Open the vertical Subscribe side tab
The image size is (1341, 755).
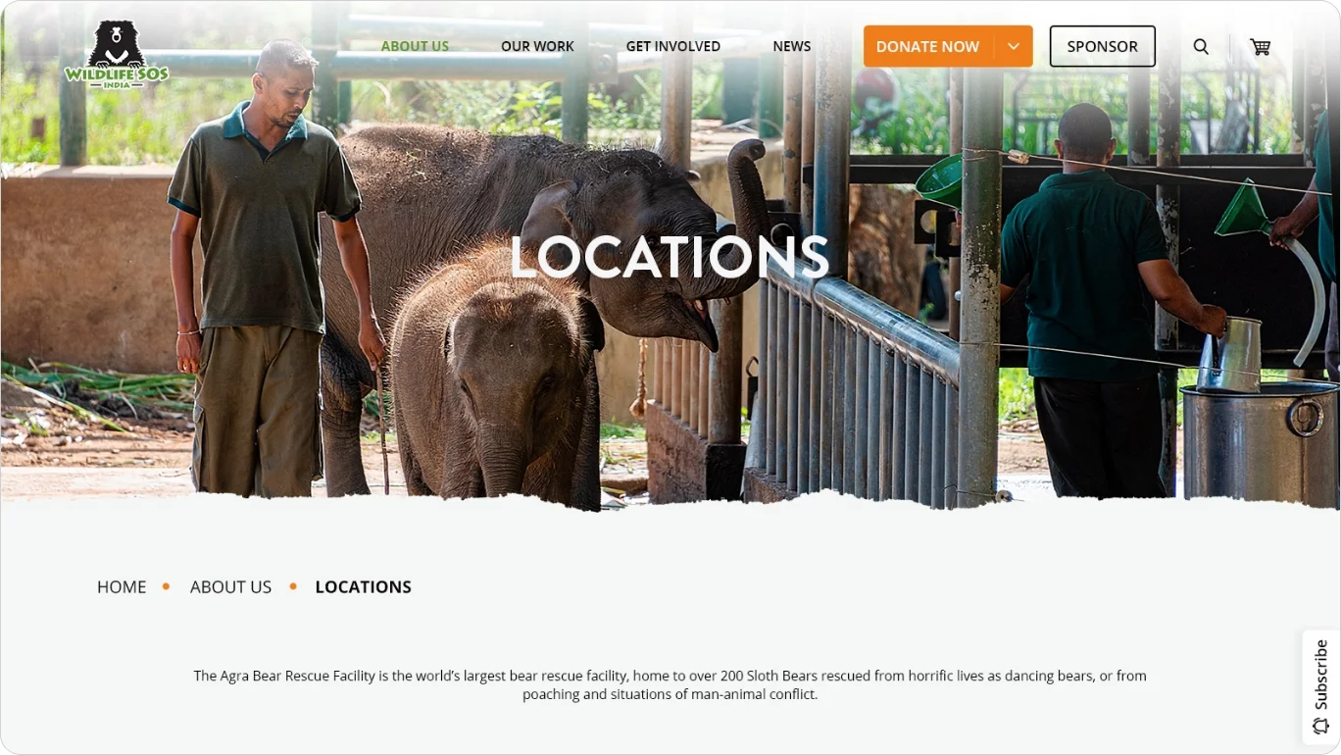(1321, 685)
